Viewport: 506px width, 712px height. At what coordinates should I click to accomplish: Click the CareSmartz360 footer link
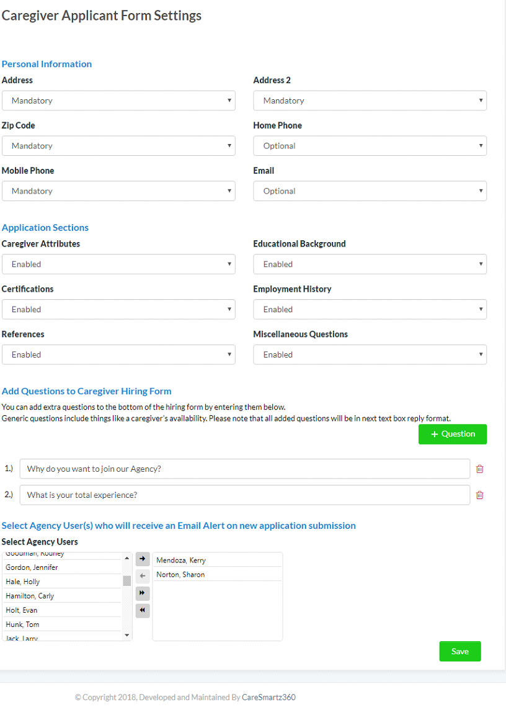tap(269, 698)
